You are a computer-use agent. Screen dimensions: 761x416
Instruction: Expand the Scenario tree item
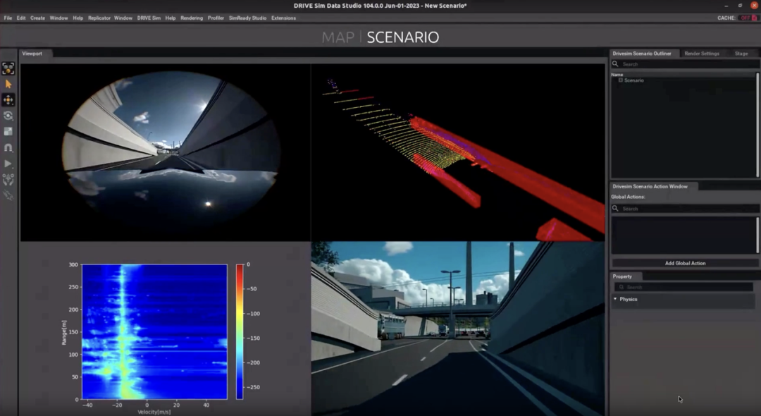click(621, 80)
